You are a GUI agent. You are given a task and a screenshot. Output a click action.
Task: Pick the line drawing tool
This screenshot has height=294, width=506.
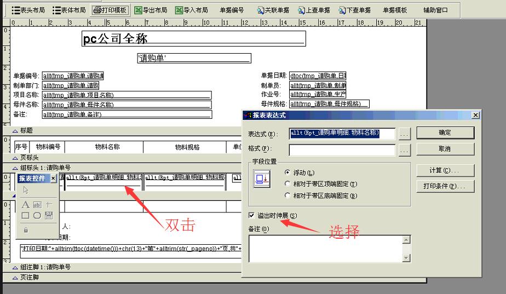pyautogui.click(x=49, y=205)
